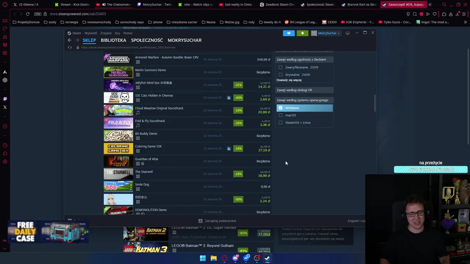Open Twitch from the Opera sidebar

click(x=5, y=99)
